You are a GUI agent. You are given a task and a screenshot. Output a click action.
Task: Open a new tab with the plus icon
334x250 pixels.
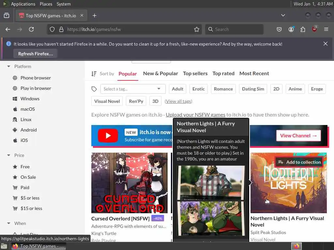tap(95, 16)
